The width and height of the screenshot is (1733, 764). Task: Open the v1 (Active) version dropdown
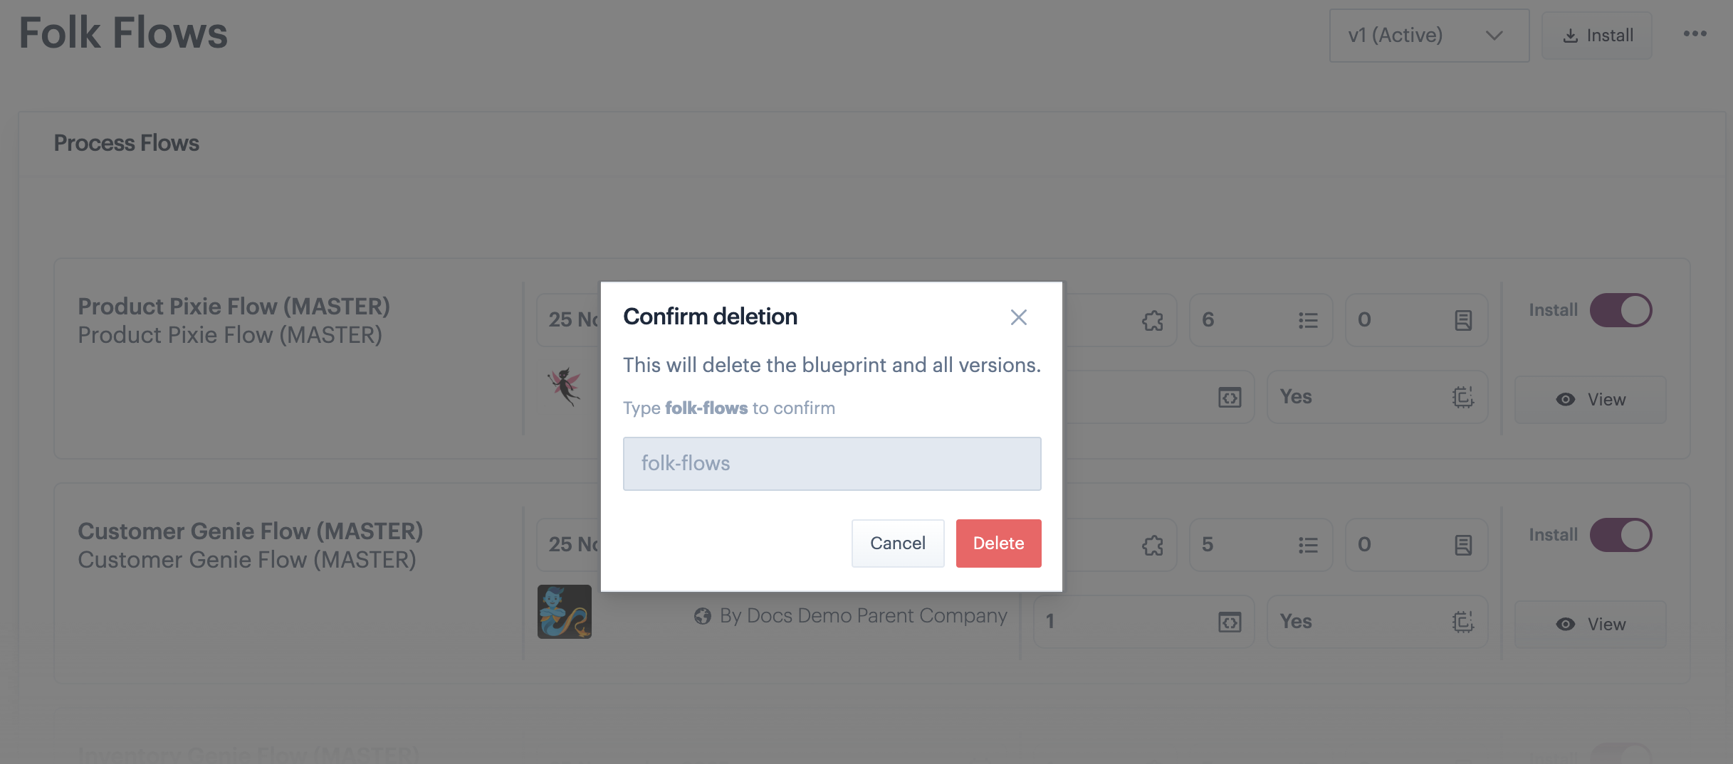pos(1428,36)
